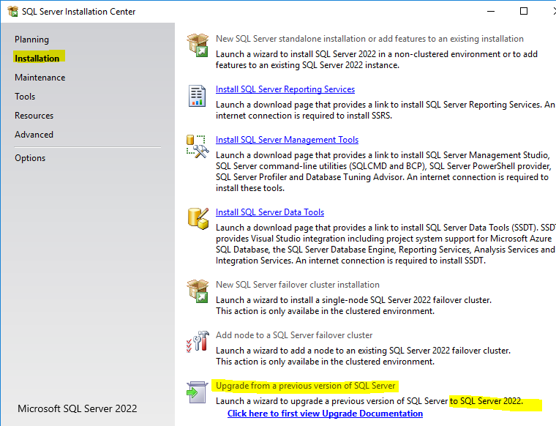The height and width of the screenshot is (426, 556).
Task: Click text 'features to an existing SQL Server 2022 instance.'
Action: pos(307,65)
